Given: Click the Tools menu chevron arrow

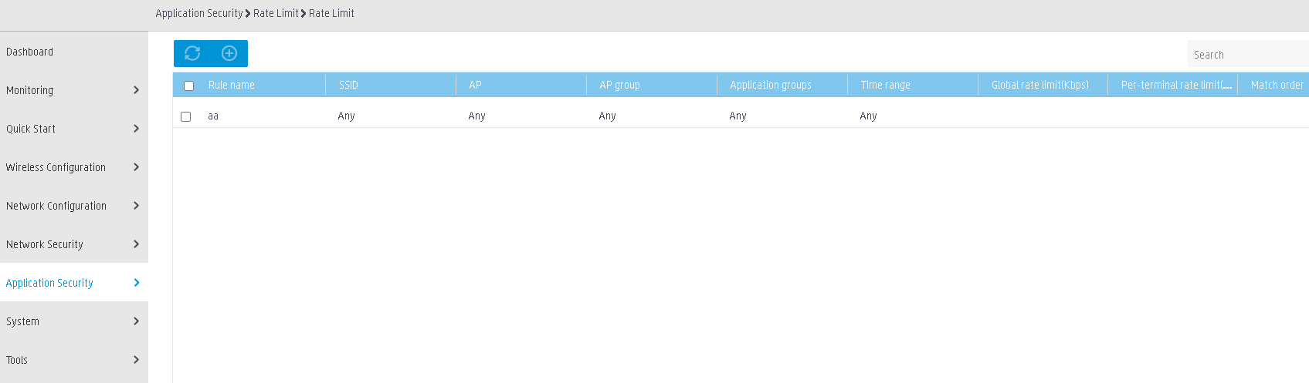Looking at the screenshot, I should pos(136,360).
